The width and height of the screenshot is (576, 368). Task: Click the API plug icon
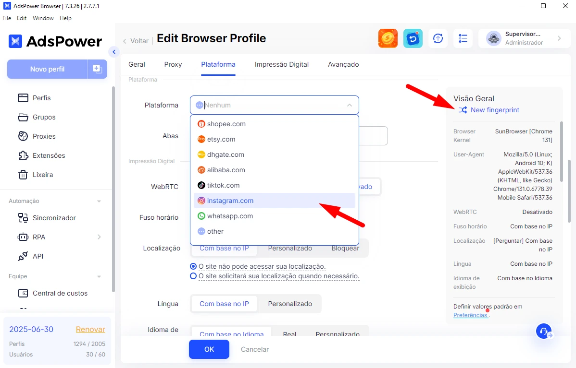23,256
